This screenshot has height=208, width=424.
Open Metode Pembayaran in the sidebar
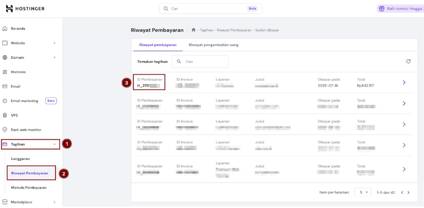coord(28,187)
